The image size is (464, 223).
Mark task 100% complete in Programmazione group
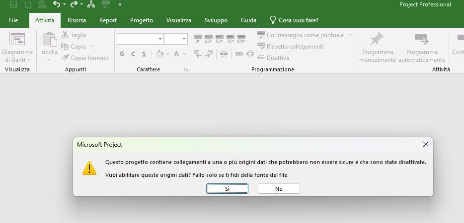tap(241, 39)
